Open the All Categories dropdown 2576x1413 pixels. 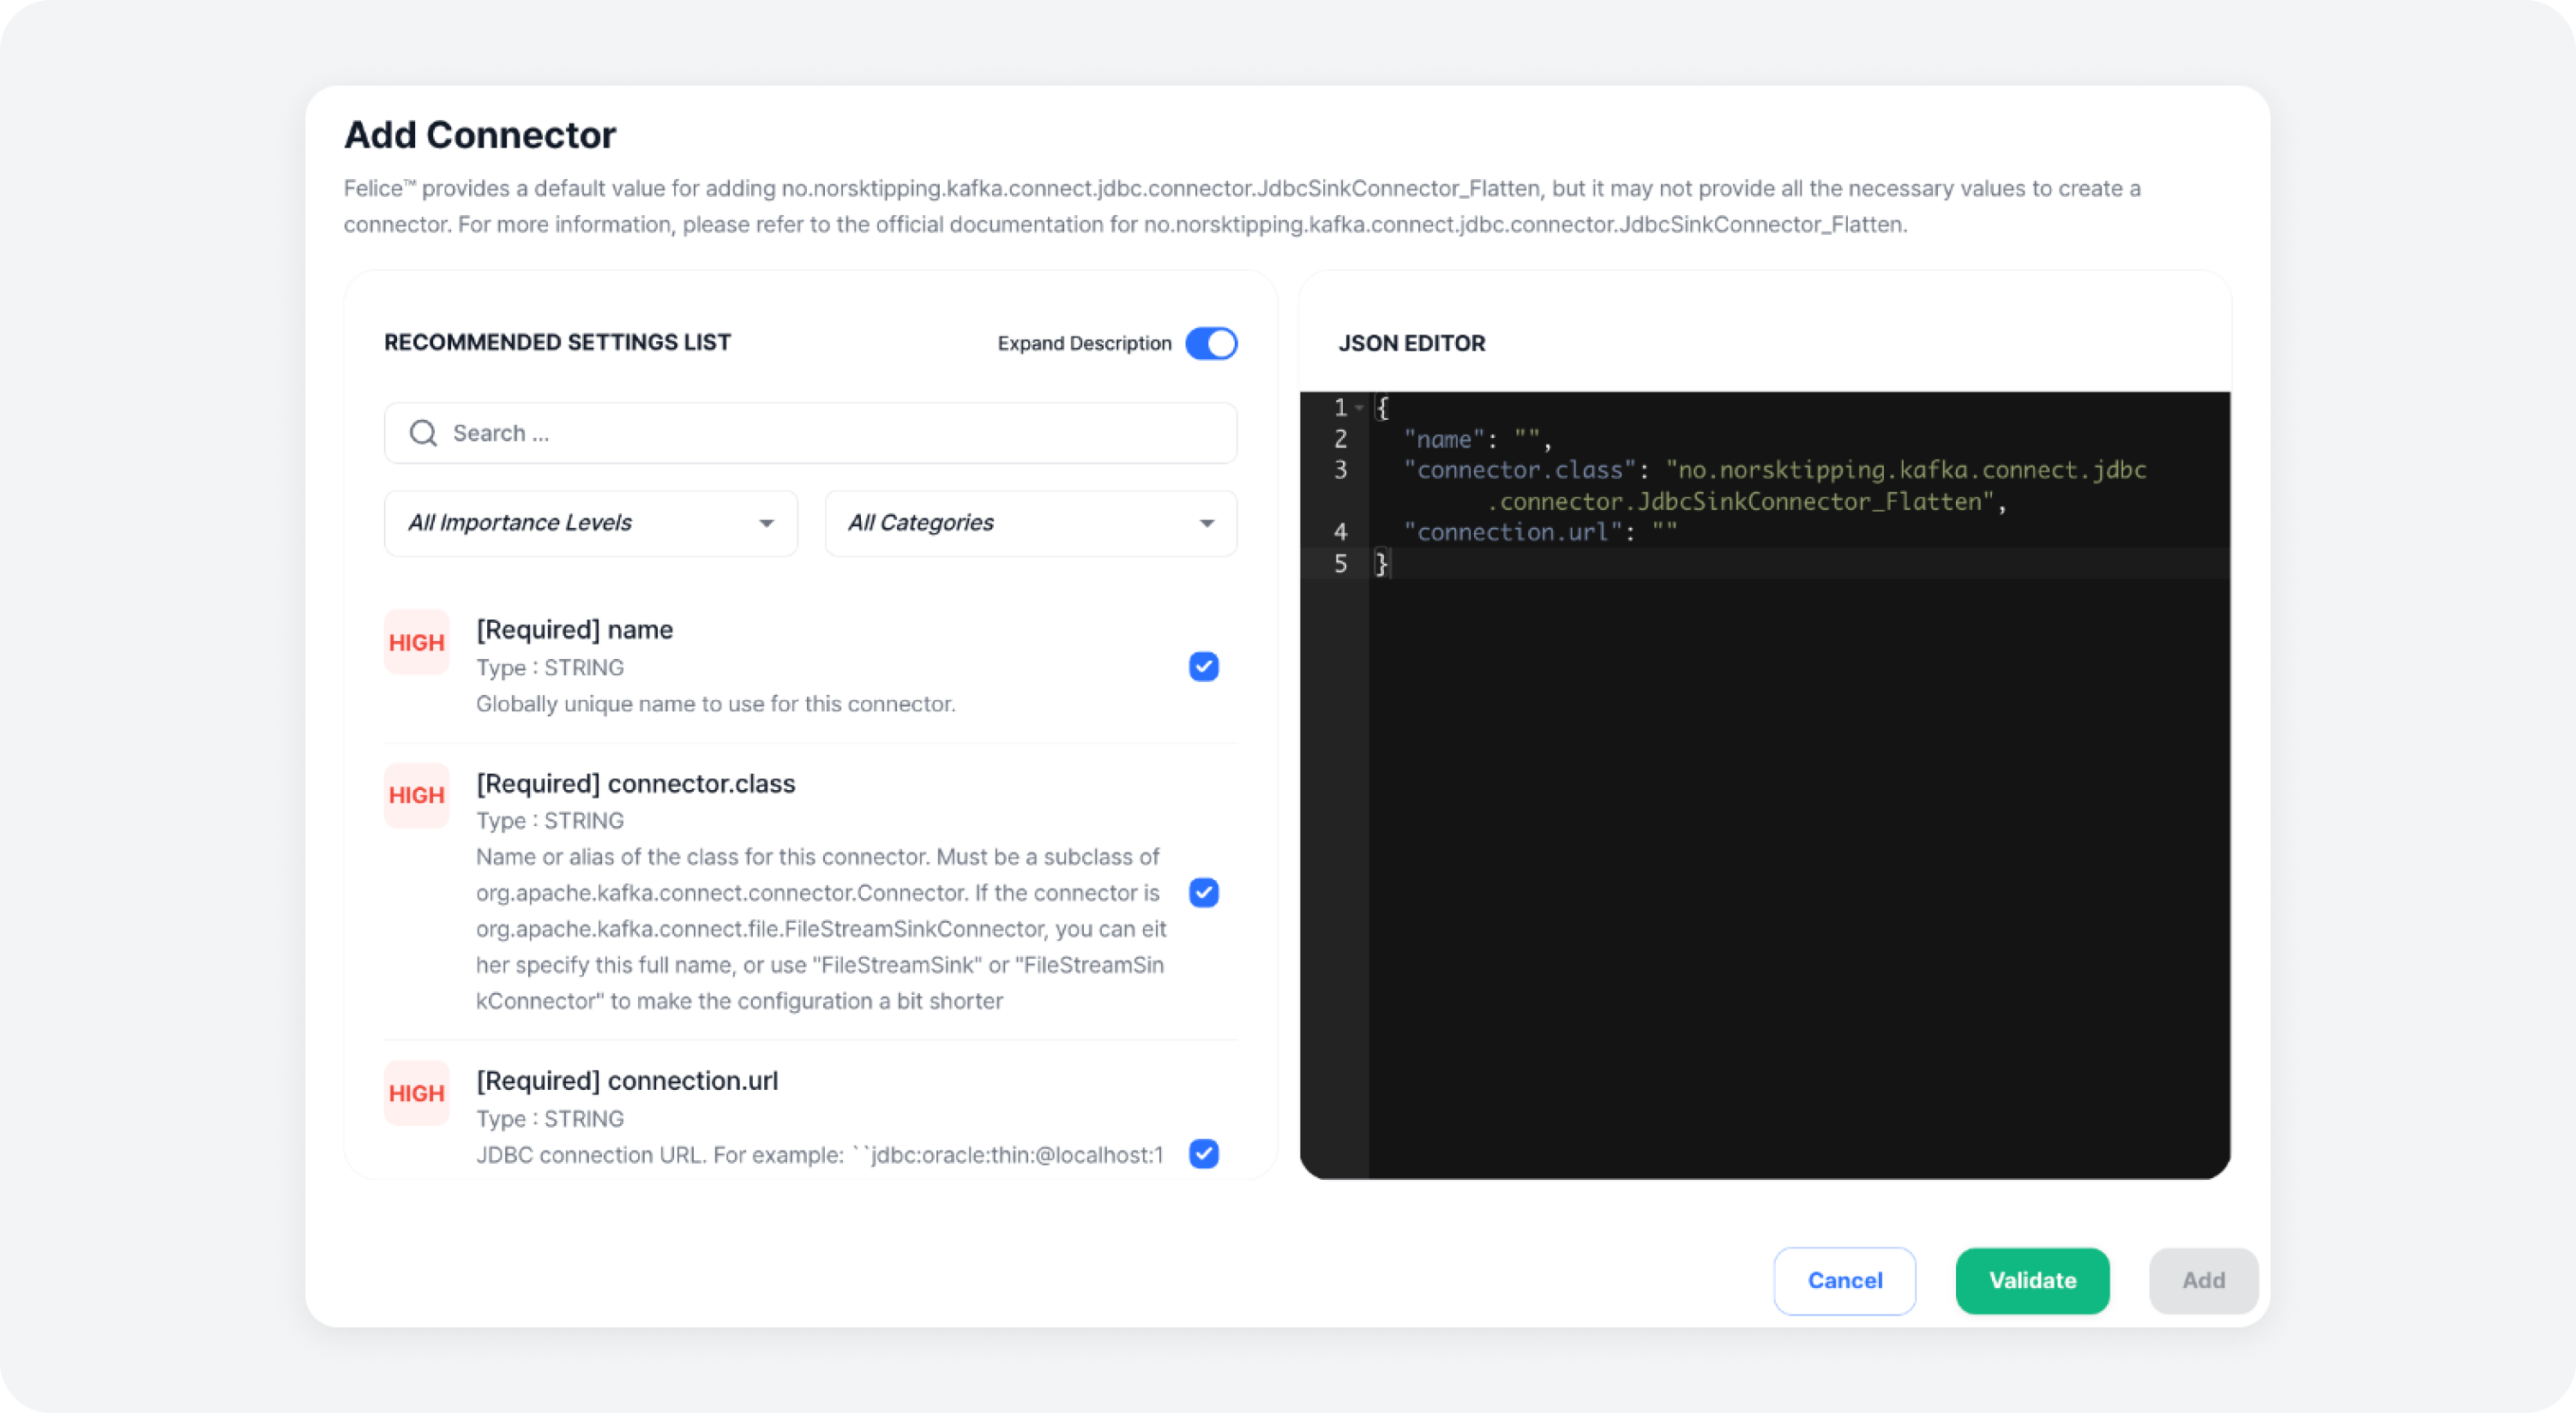(x=1031, y=523)
